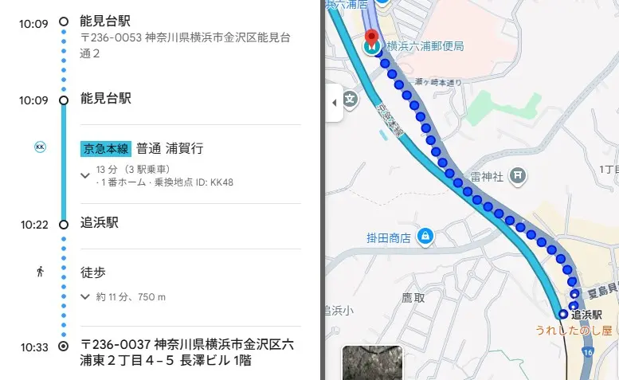The height and width of the screenshot is (380, 619).
Task: Click the うれしたのし屋 place label
Action: pyautogui.click(x=574, y=330)
